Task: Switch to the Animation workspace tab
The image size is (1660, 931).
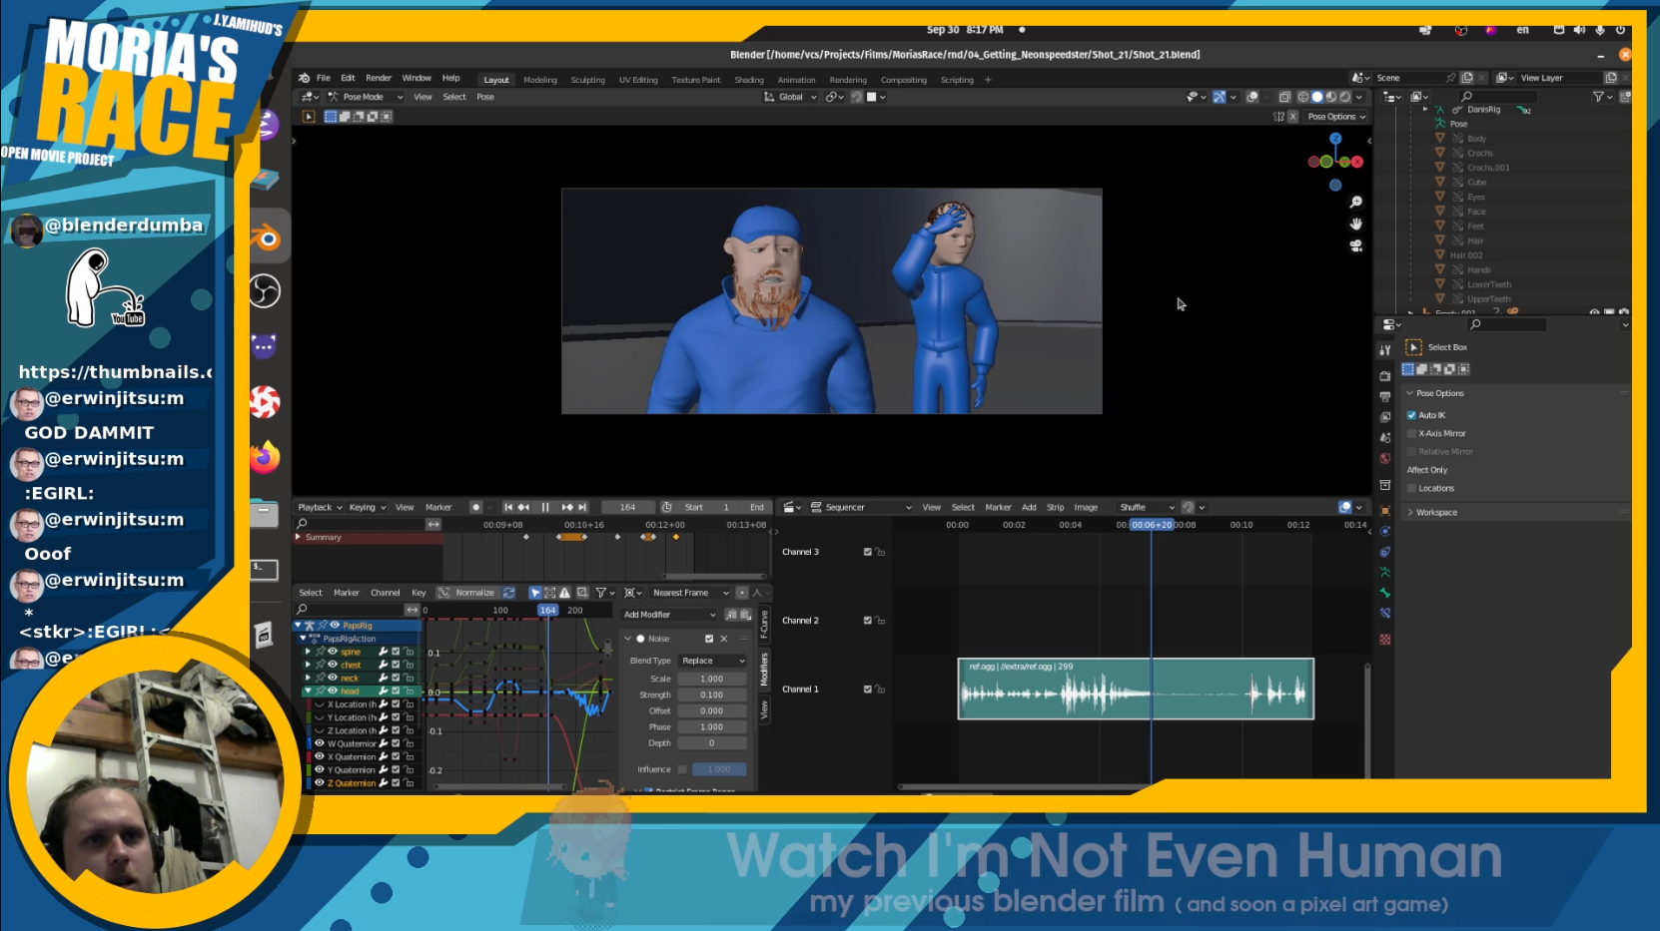Action: [x=796, y=80]
